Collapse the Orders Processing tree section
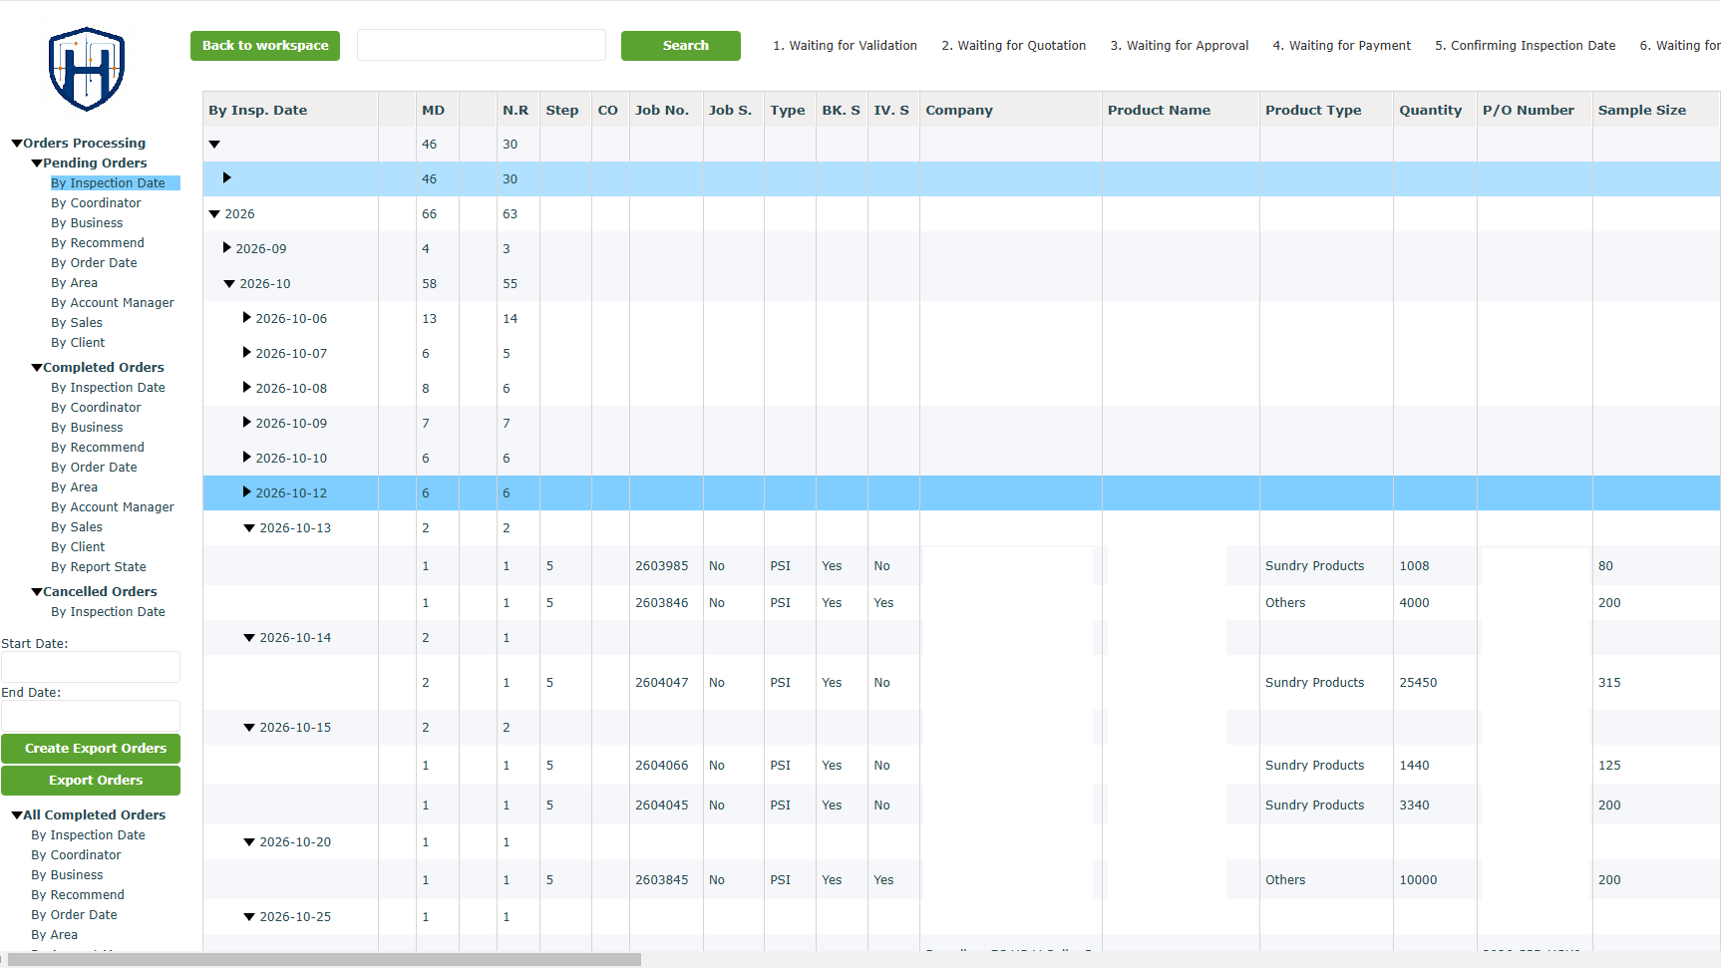The width and height of the screenshot is (1721, 968). point(17,144)
